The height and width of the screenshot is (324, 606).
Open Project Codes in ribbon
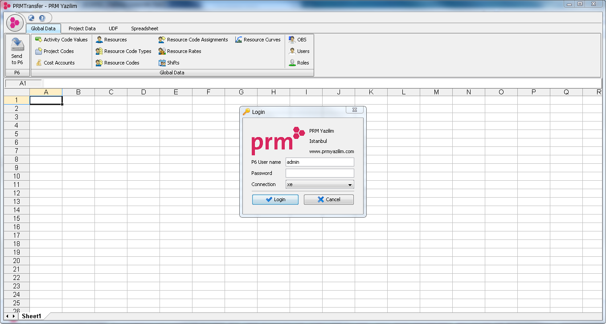[54, 51]
